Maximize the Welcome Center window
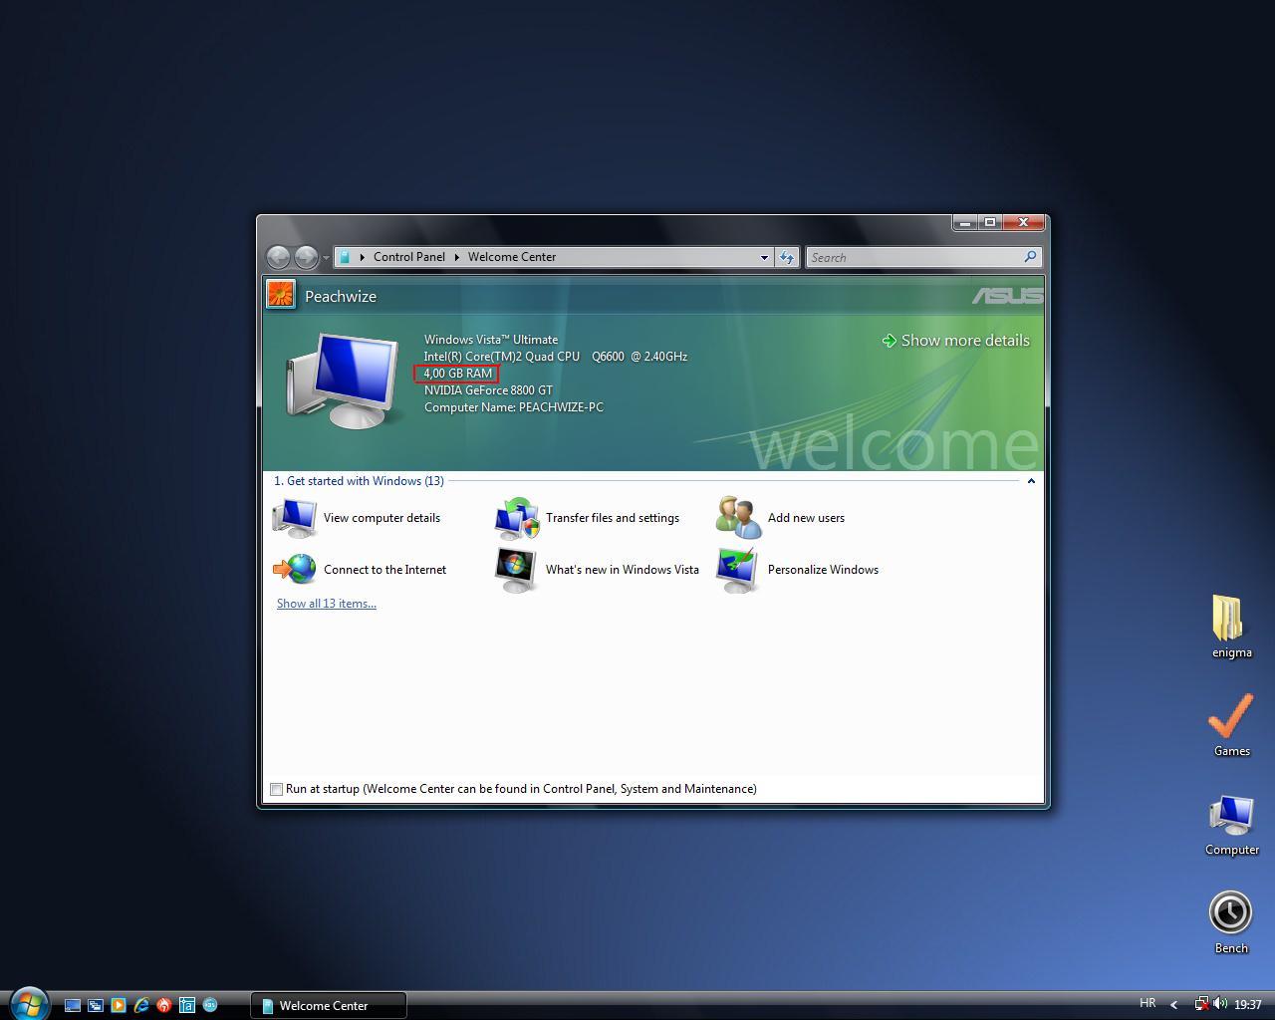Screen dimensions: 1275x1020 coord(990,222)
